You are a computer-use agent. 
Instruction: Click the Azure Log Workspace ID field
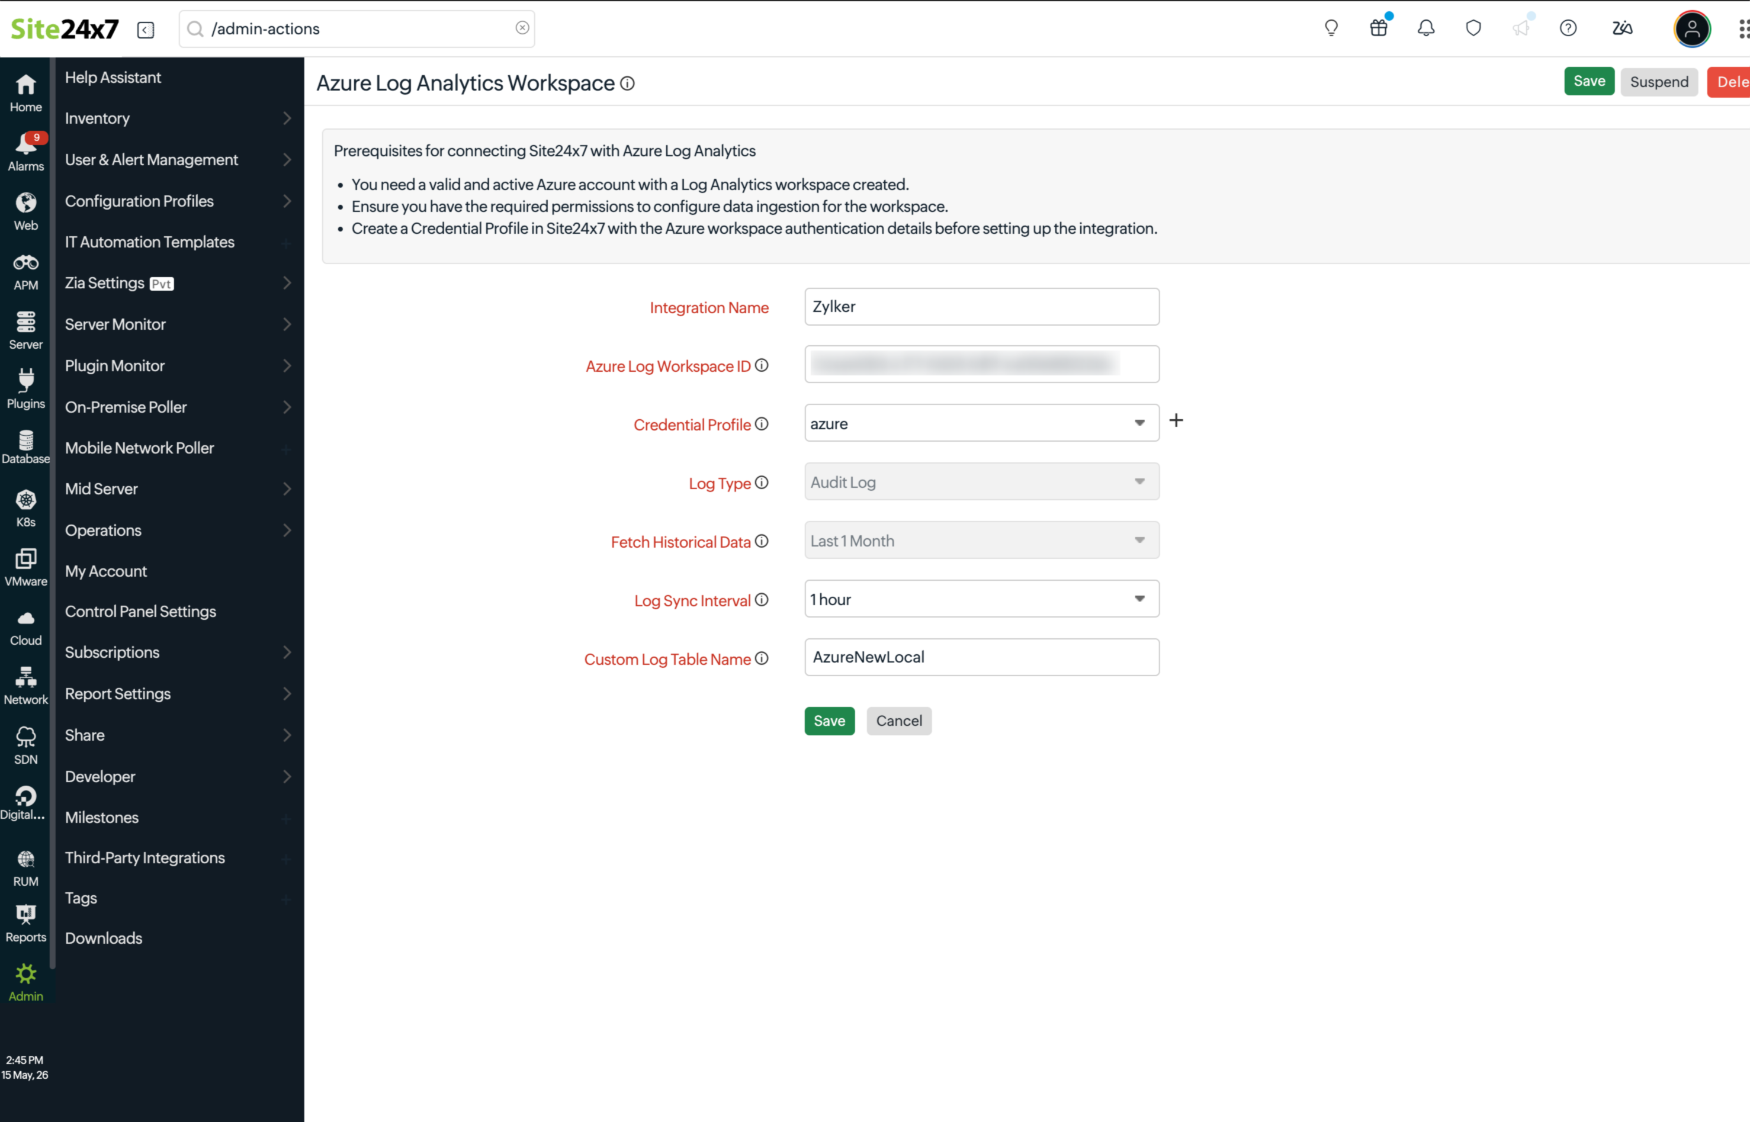point(981,364)
